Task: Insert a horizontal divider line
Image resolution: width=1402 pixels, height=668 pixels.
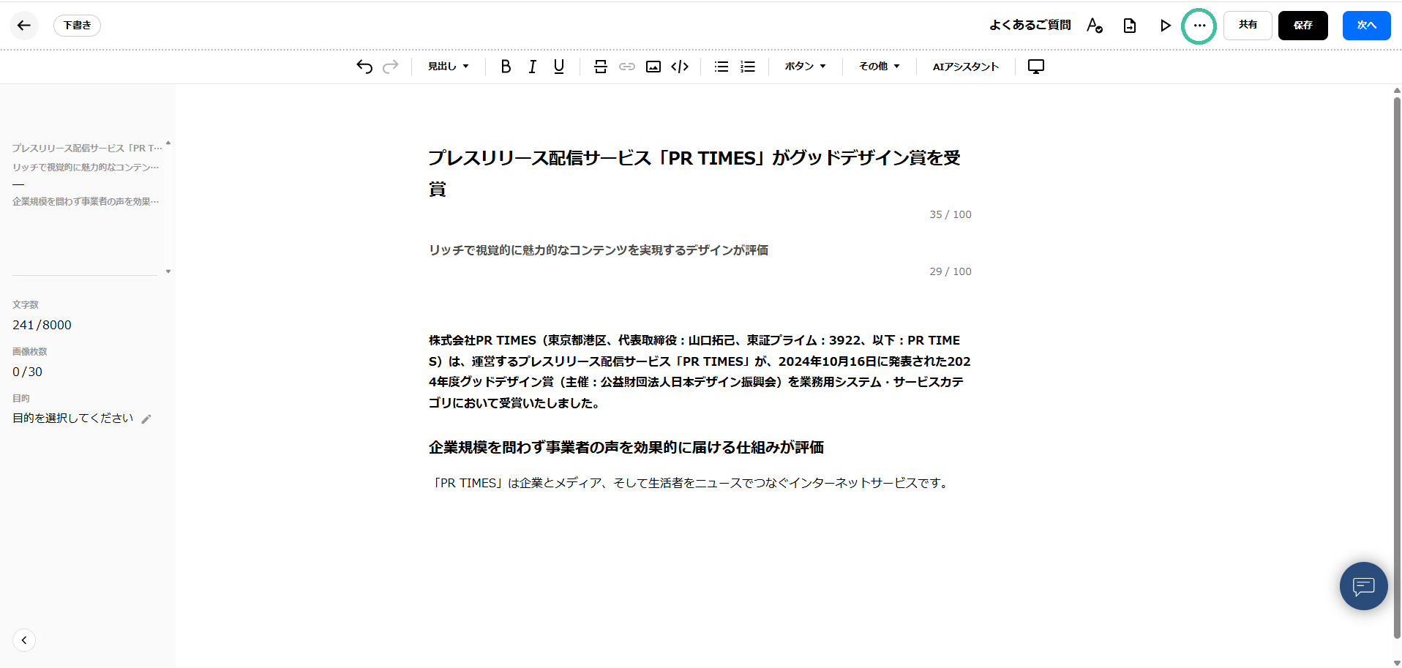Action: (601, 67)
